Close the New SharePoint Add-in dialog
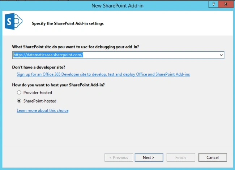The height and width of the screenshot is (170, 235). (226, 4)
